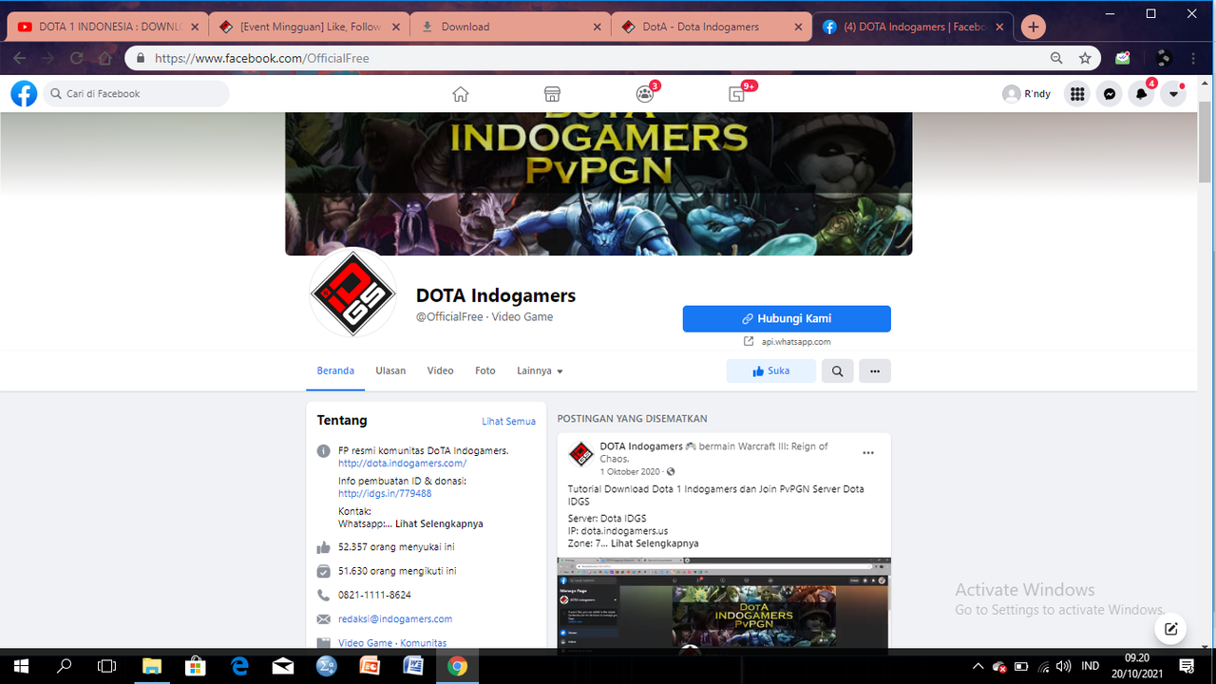Switch to the Download browser tab
1216x684 pixels.
pyautogui.click(x=511, y=27)
